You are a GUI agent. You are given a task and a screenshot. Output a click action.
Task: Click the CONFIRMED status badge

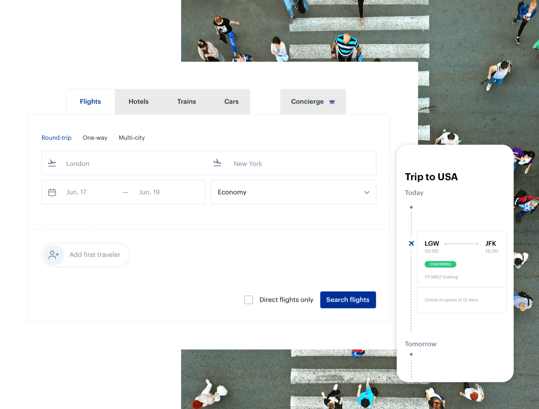440,264
